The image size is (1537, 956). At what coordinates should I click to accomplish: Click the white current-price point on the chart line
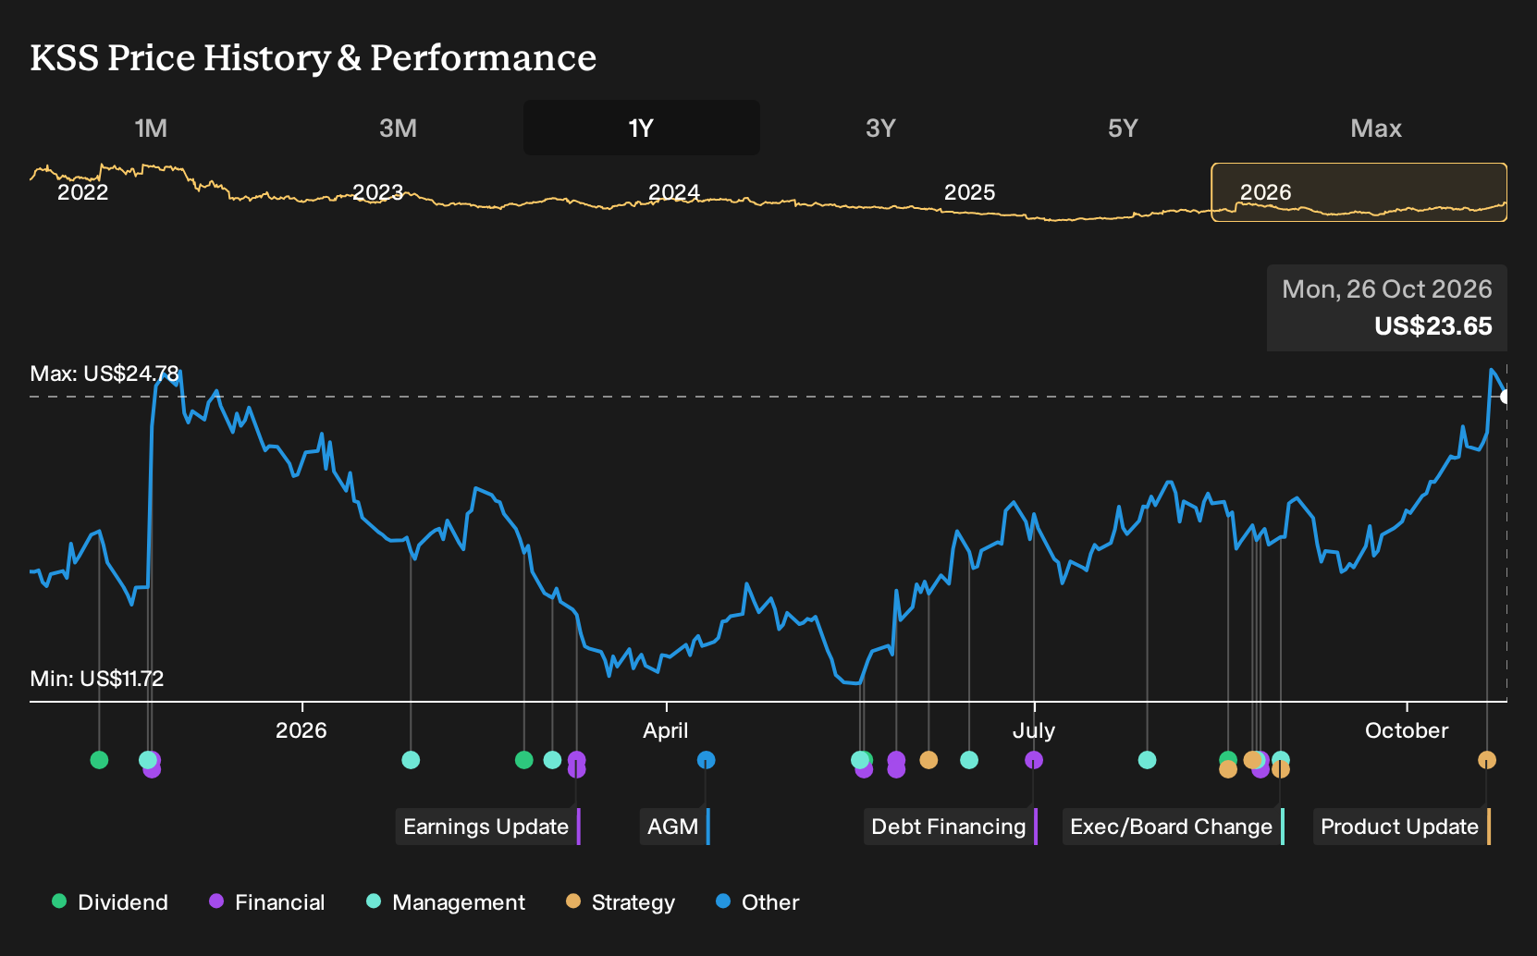[1506, 397]
